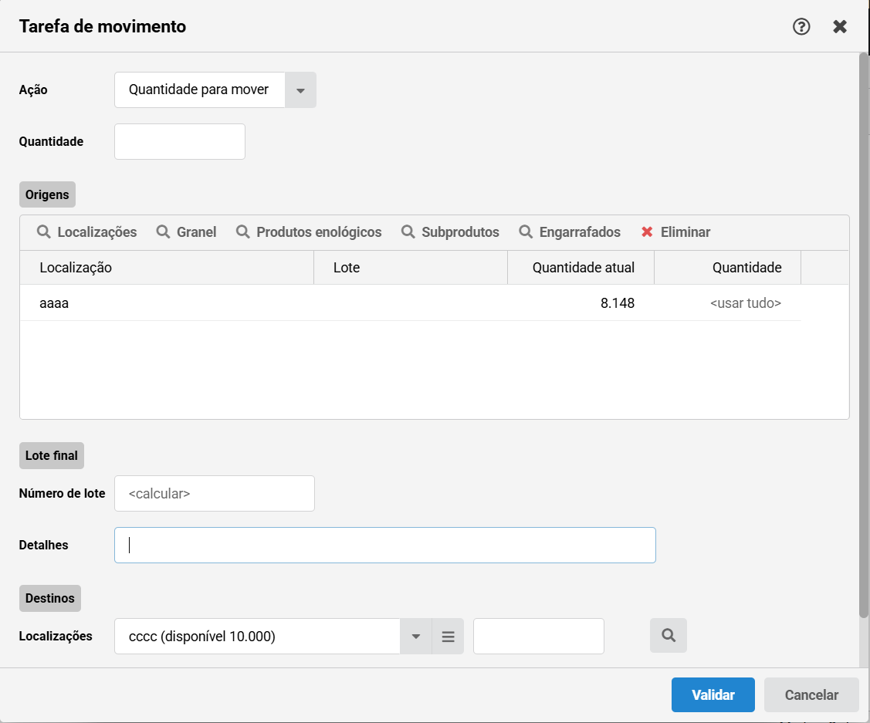
Task: Select the aaaa origin row
Action: point(411,302)
